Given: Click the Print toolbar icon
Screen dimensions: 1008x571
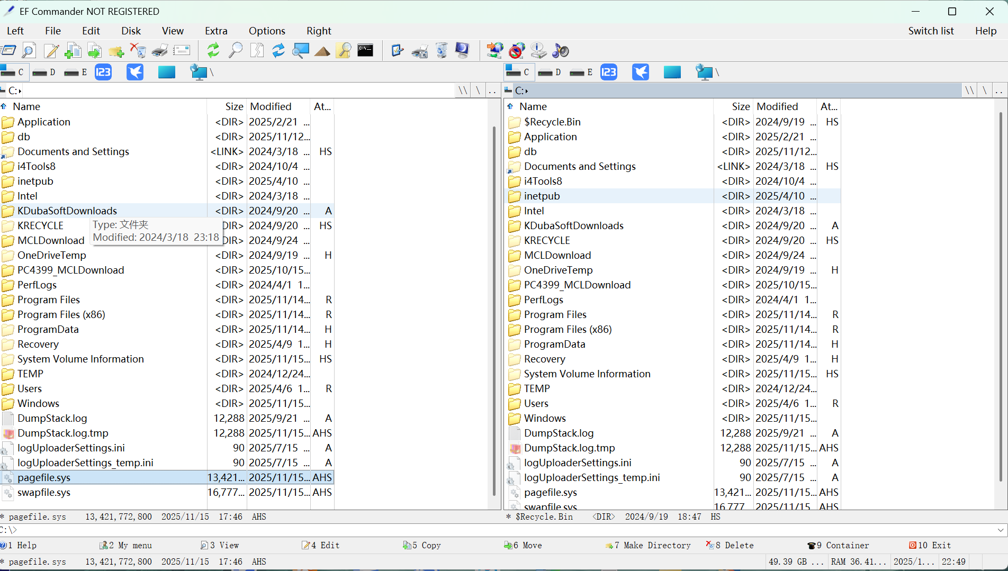Looking at the screenshot, I should 159,50.
